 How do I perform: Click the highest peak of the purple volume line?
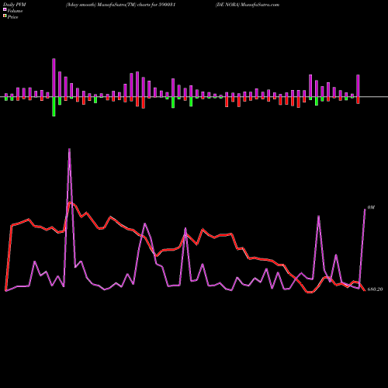pos(69,150)
